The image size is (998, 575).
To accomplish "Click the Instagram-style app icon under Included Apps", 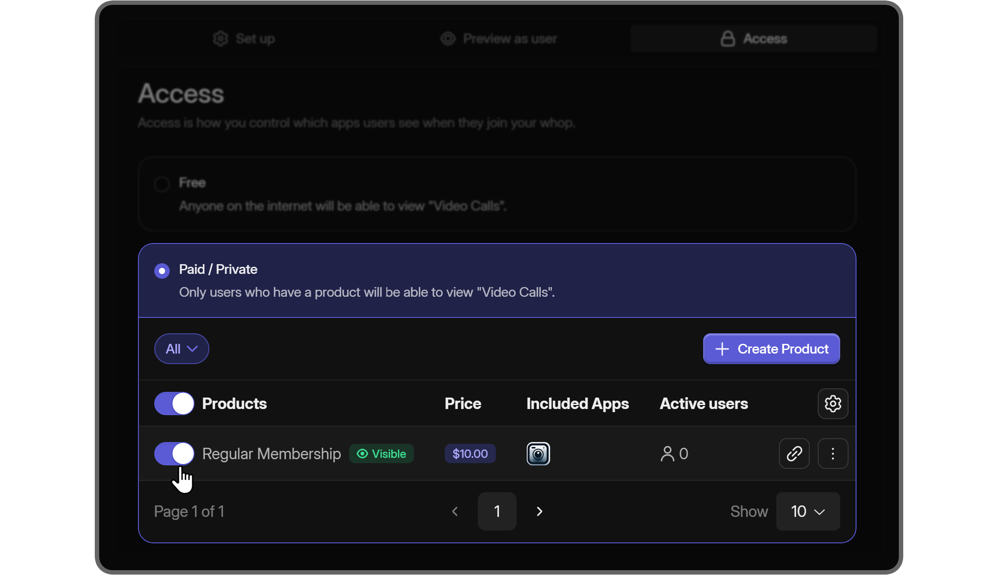I will tap(537, 453).
